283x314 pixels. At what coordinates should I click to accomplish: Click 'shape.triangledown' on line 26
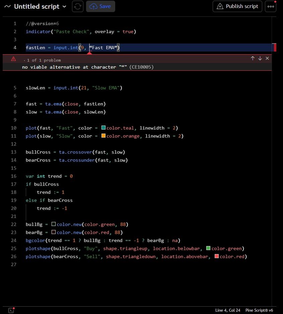pyautogui.click(x=131, y=256)
